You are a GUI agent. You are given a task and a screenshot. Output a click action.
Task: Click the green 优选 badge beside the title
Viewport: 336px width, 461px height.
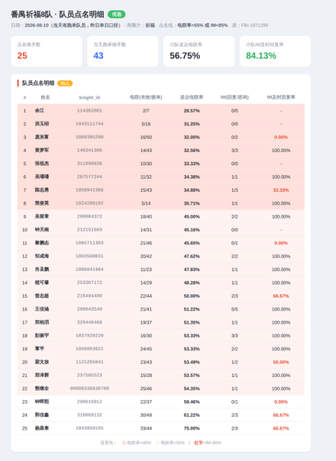coord(117,15)
